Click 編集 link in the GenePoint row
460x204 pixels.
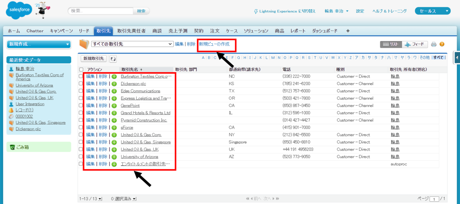point(90,105)
